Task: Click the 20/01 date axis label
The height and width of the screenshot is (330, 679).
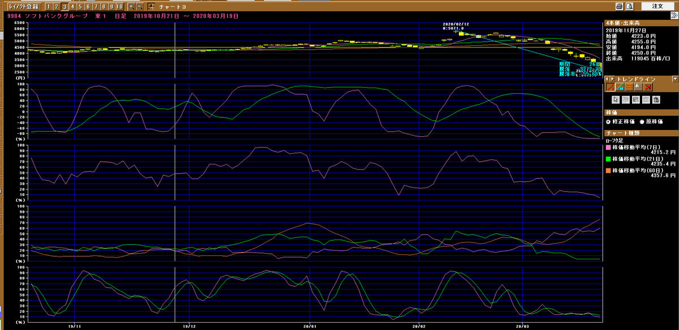Action: tap(310, 327)
